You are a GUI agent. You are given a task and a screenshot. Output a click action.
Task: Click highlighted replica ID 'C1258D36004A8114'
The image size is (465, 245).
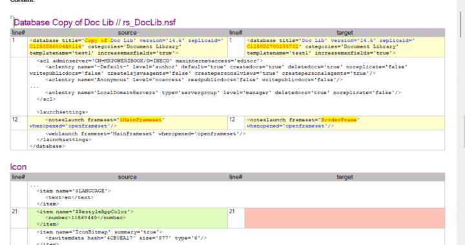(x=56, y=46)
